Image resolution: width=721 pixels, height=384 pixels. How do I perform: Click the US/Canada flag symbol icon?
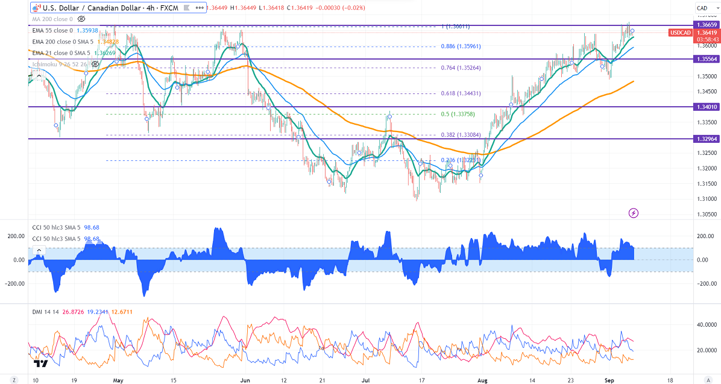[x=37, y=8]
